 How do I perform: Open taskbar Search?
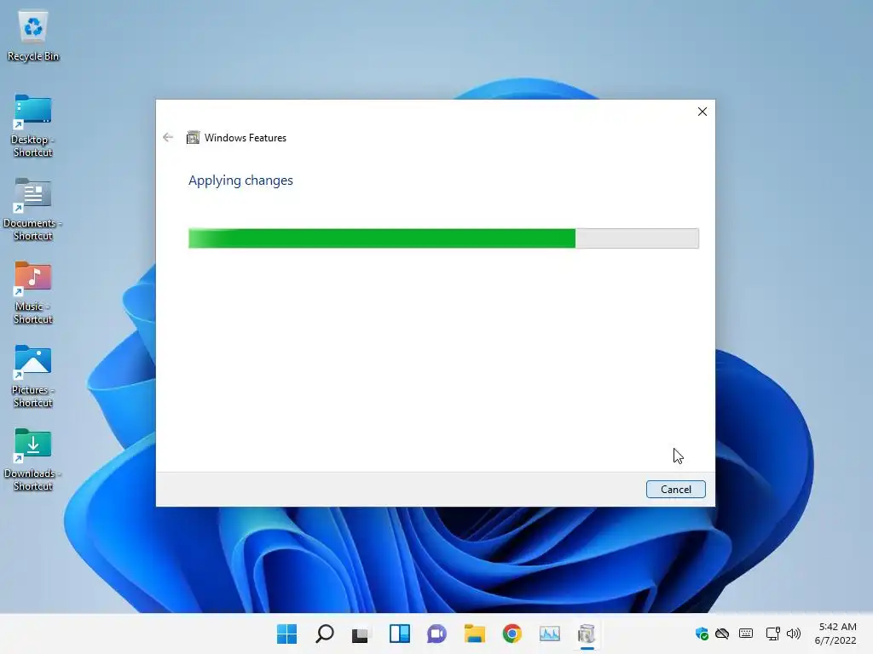(x=325, y=634)
